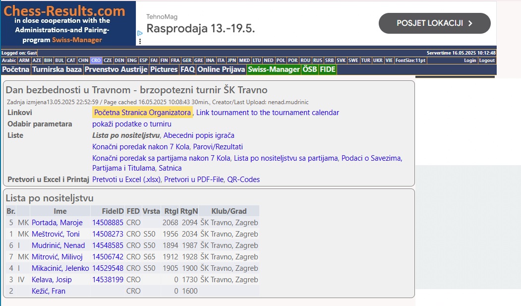Switch language to ENG
Screen dimensions: 521x306
point(132,61)
